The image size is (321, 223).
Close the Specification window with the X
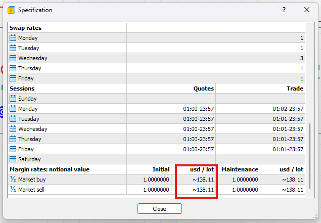[x=307, y=10]
